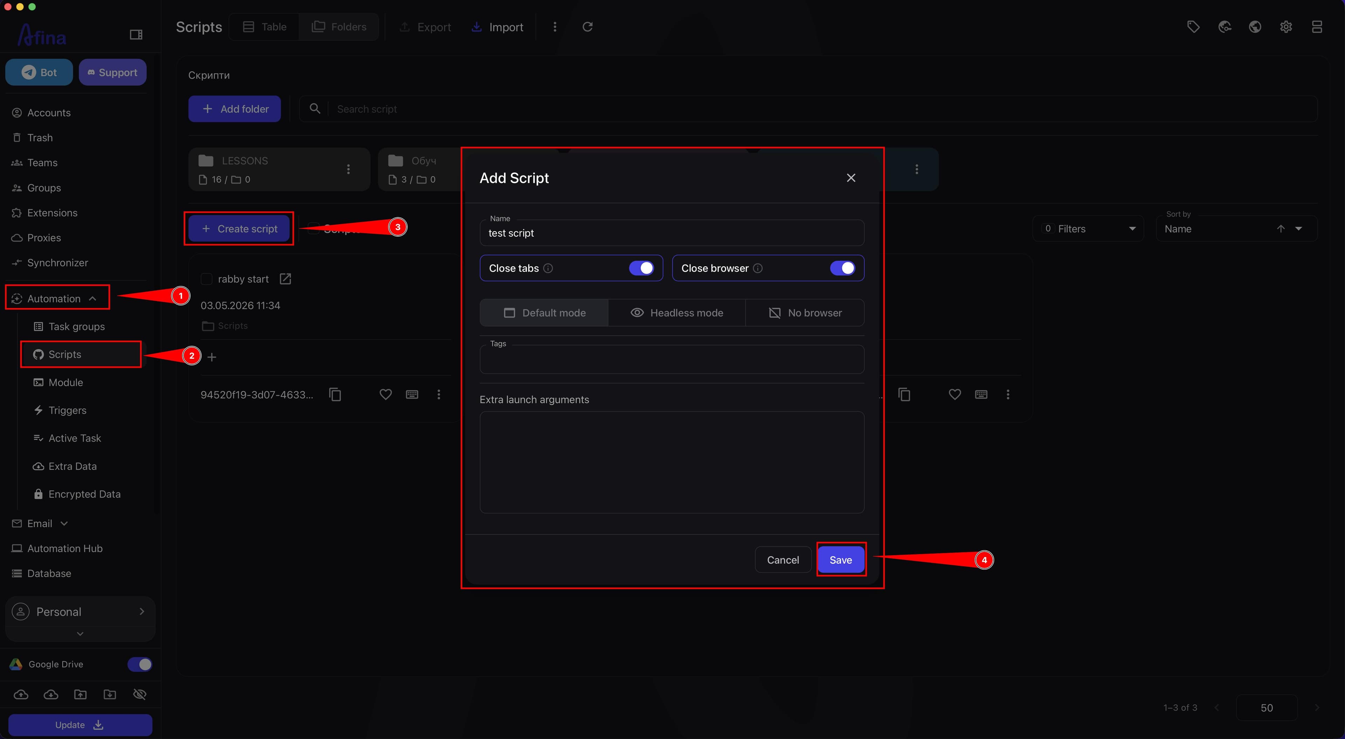
Task: Click the Import button
Action: click(497, 27)
